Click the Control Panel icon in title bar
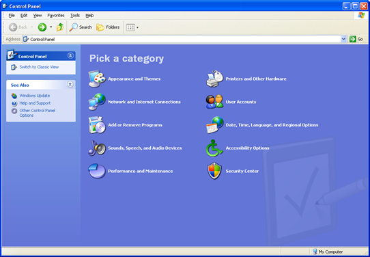Image resolution: width=370 pixels, height=257 pixels. 5,6
